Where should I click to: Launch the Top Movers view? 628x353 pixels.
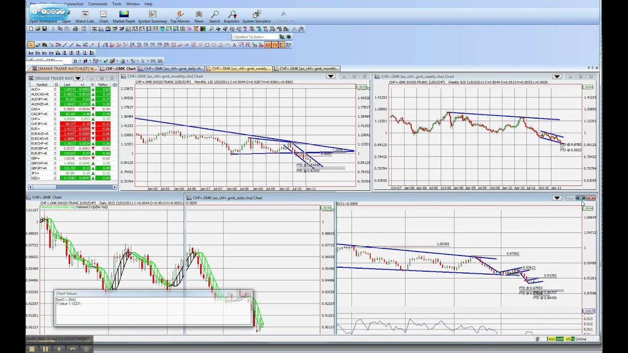pyautogui.click(x=180, y=17)
